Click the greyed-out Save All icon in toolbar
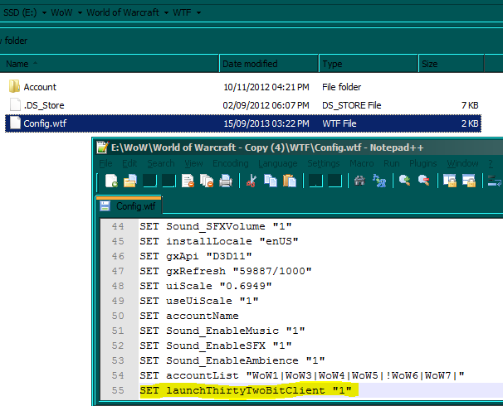503x406 pixels. (168, 181)
